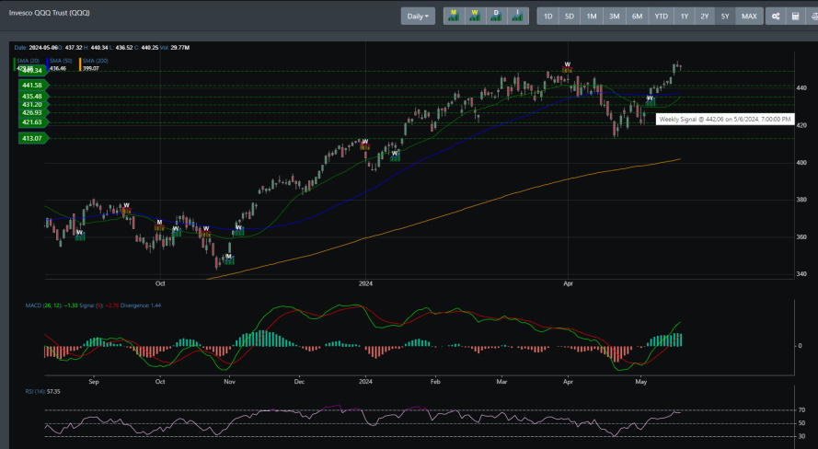Click the partially visible scales icon in the toolbar

click(x=812, y=17)
